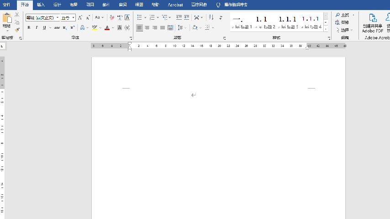The image size is (390, 219).
Task: Toggle Italic formatting
Action: pyautogui.click(x=37, y=28)
